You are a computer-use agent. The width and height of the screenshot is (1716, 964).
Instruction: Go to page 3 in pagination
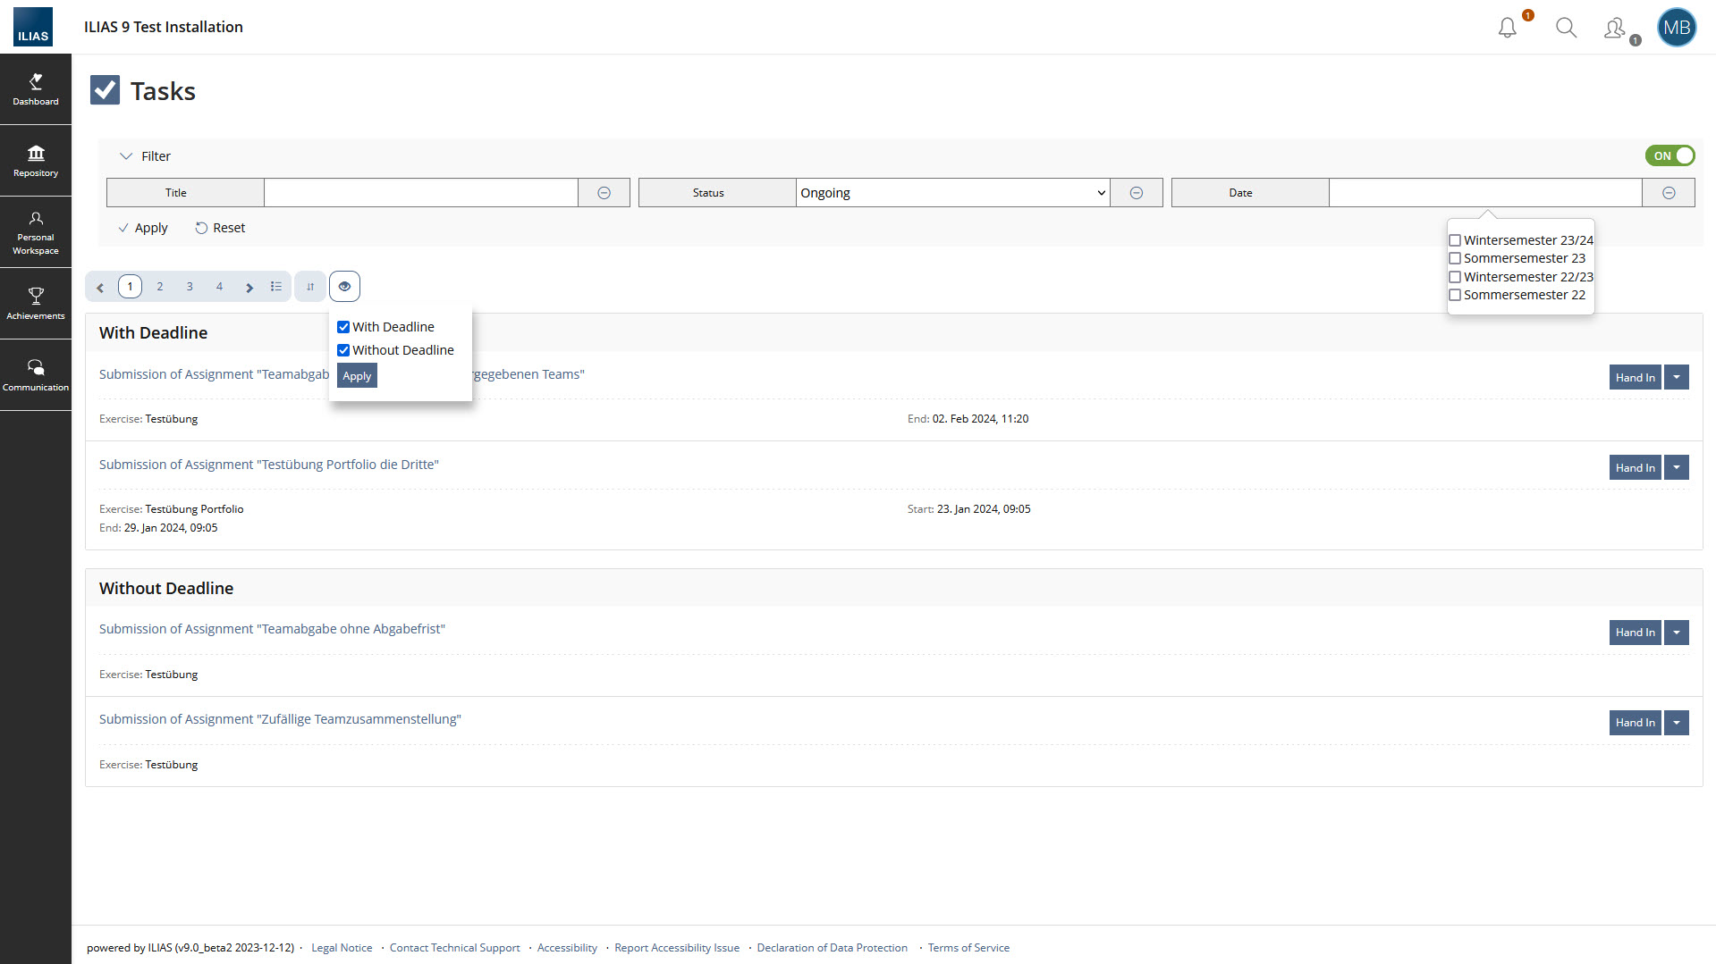[190, 287]
